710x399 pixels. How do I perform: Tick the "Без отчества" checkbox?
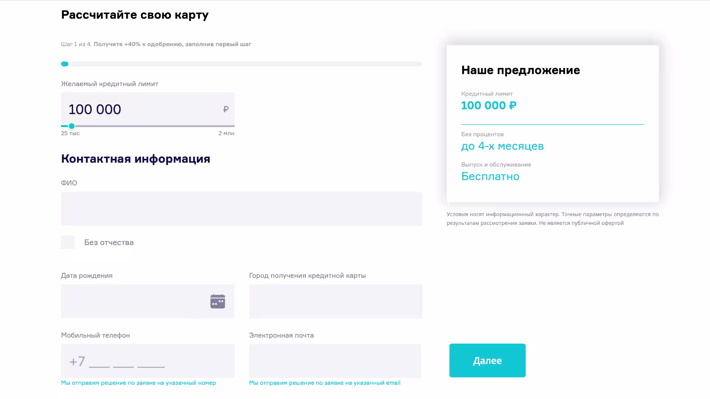68,242
